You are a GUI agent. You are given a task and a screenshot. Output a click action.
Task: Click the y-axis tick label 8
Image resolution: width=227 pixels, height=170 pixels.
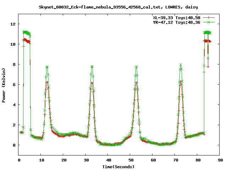click(x=14, y=64)
